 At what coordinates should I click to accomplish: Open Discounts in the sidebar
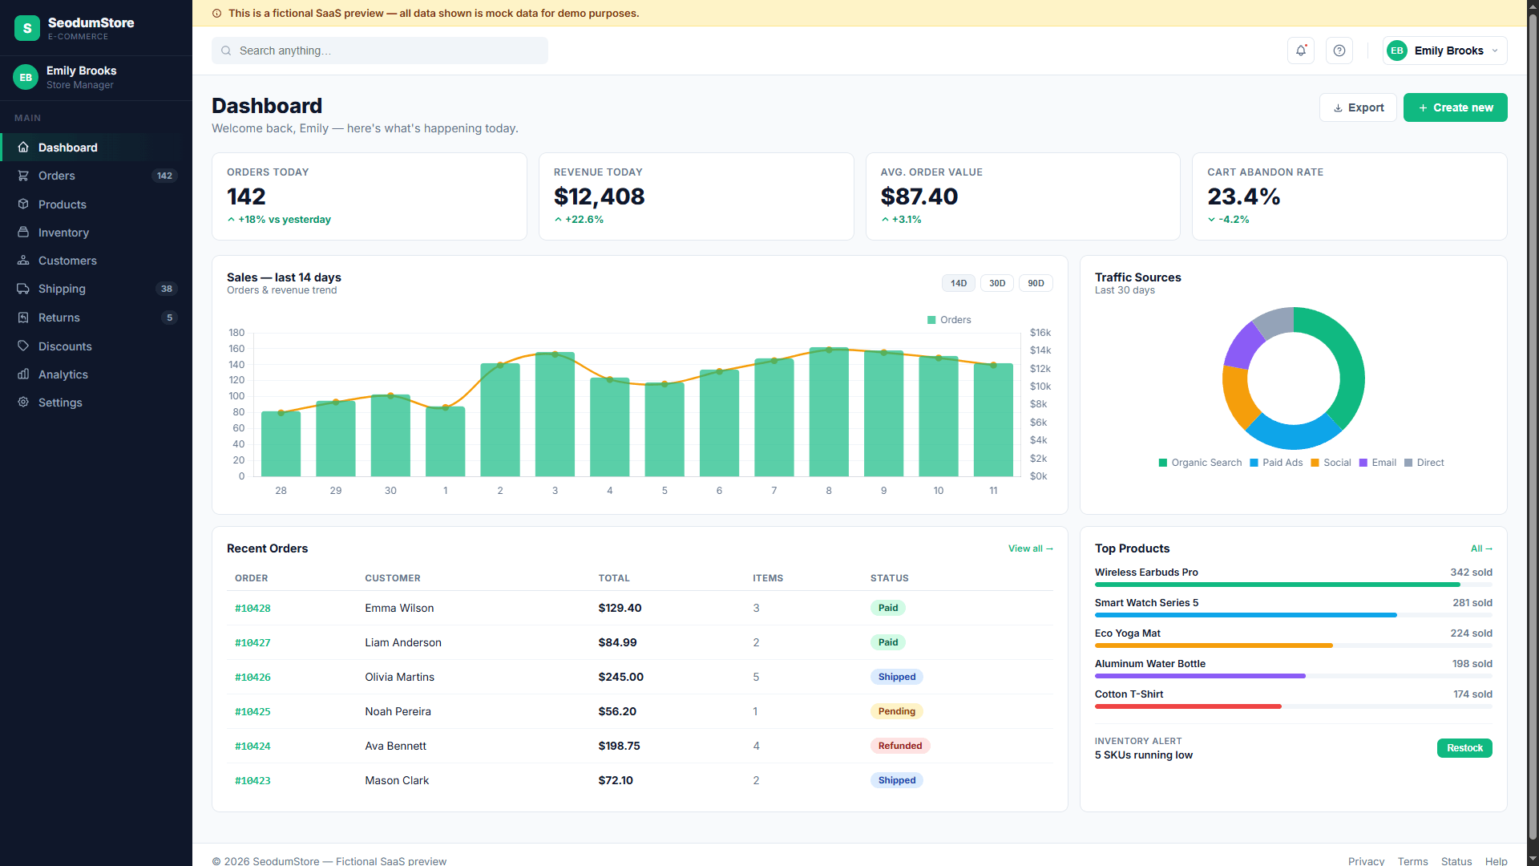pyautogui.click(x=96, y=346)
